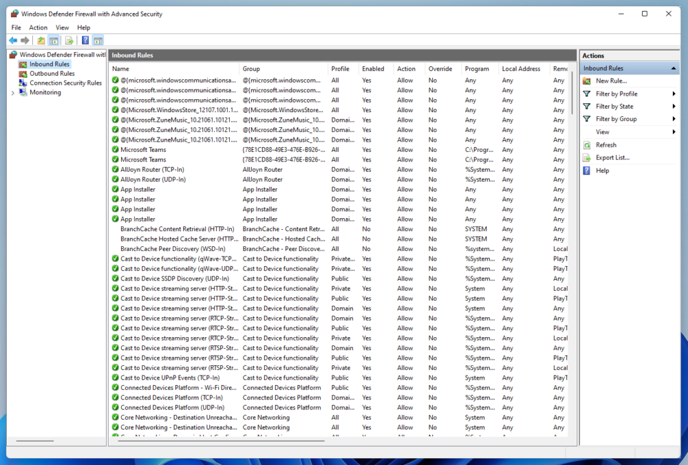Viewport: 688px width, 465px height.
Task: Click the Export List icon in Actions
Action: tap(587, 158)
